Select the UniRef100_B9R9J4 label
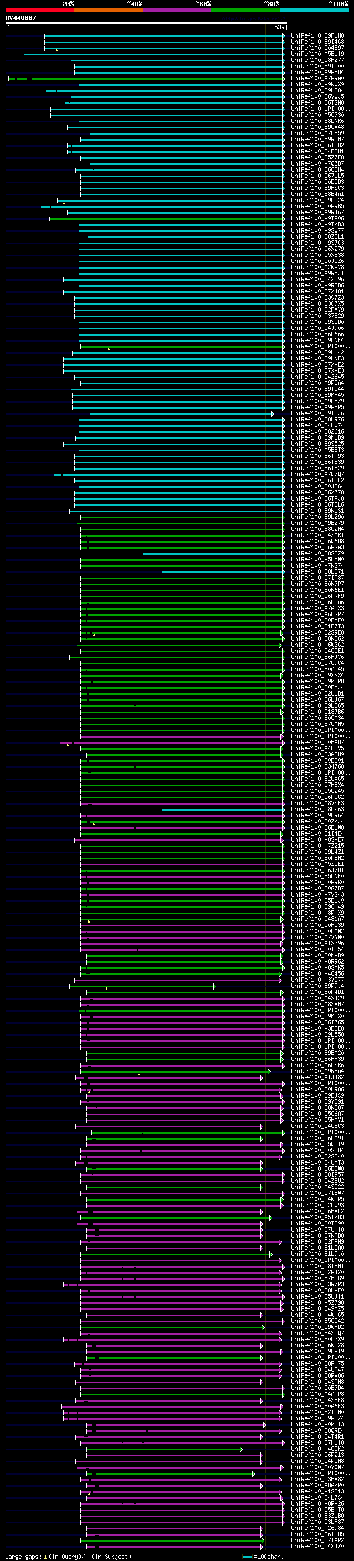Viewport: 354px width, 1561px height. [x=317, y=986]
